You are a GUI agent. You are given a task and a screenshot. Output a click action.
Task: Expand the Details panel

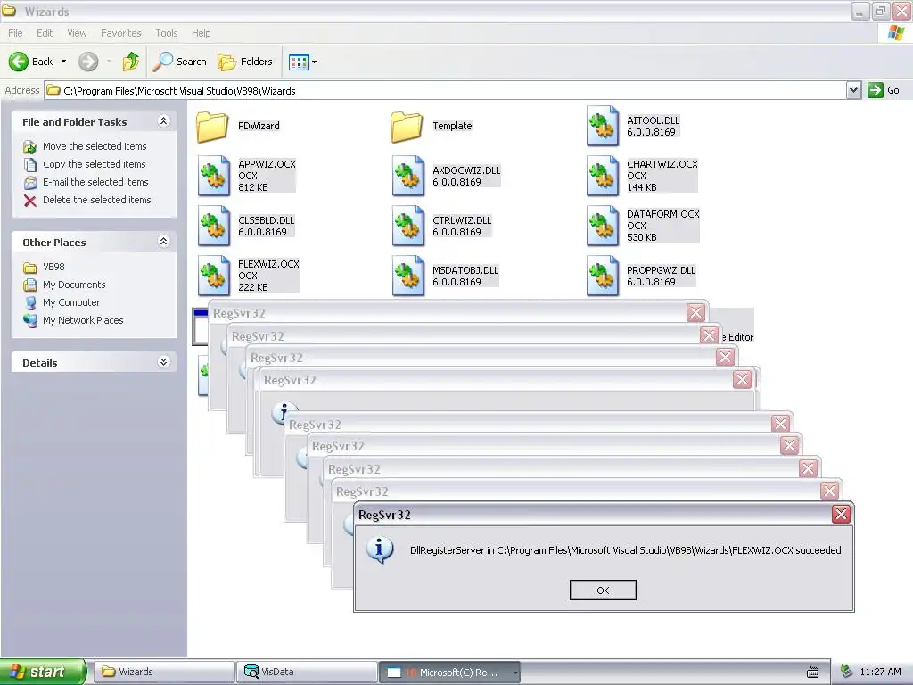[x=164, y=362]
